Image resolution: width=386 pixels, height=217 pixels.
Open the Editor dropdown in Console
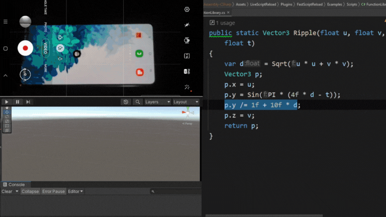coord(75,191)
